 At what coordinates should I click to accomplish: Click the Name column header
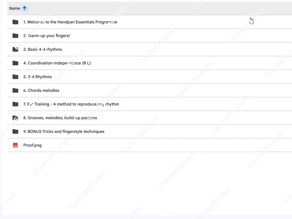pyautogui.click(x=15, y=9)
